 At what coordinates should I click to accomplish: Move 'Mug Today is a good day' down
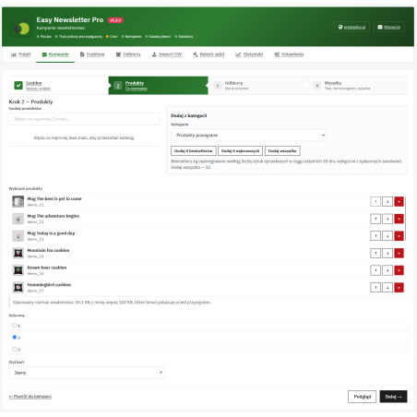387,236
